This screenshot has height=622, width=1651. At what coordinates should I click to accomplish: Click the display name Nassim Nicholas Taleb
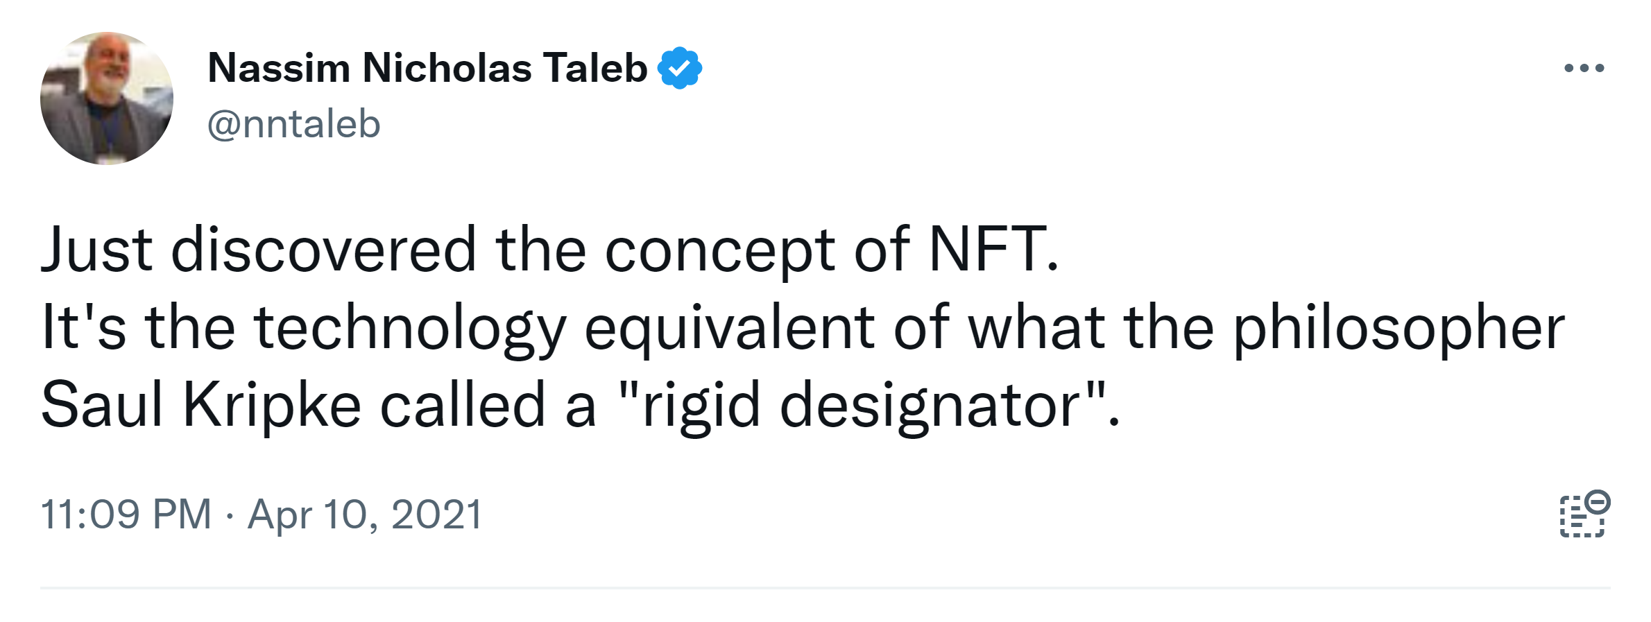point(427,68)
